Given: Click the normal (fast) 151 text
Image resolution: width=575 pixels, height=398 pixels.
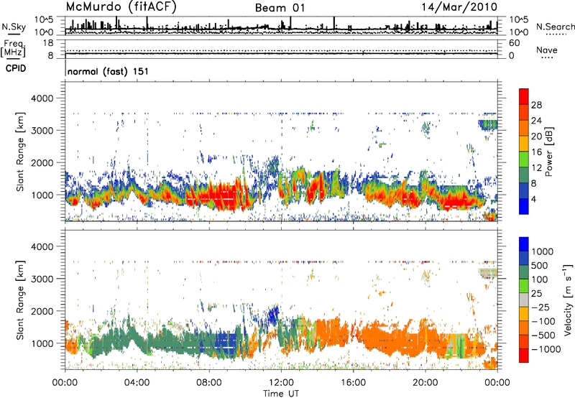Looking at the screenshot, I should coord(108,71).
